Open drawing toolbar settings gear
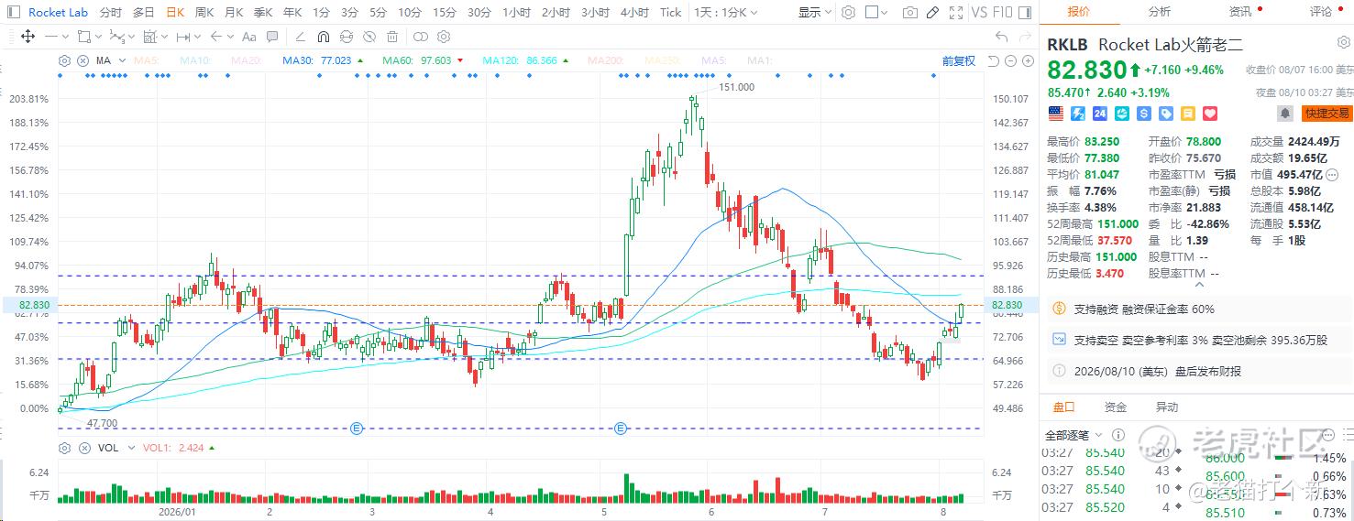This screenshot has height=521, width=1354. point(443,37)
